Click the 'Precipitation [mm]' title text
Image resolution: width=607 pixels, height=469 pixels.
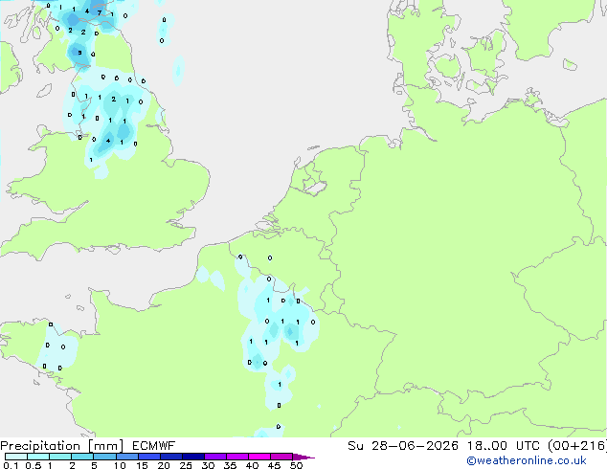62,446
